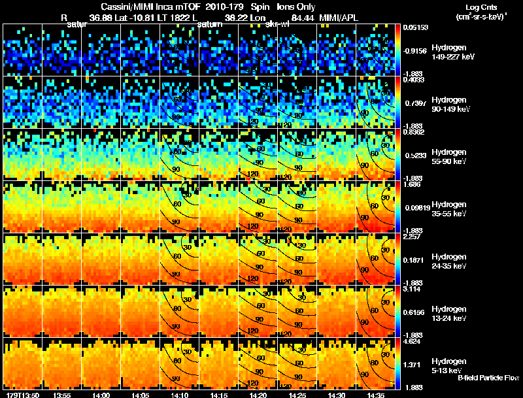Open the 14:00 image panel in the 5-13 keV row
This screenshot has height=398, width=523.
101,364
